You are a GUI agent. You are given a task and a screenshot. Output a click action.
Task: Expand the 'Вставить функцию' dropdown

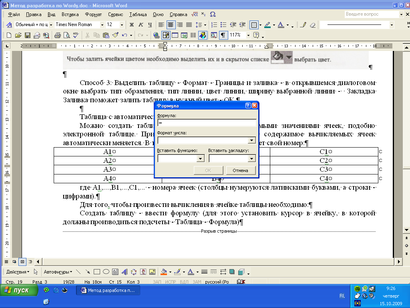point(201,158)
